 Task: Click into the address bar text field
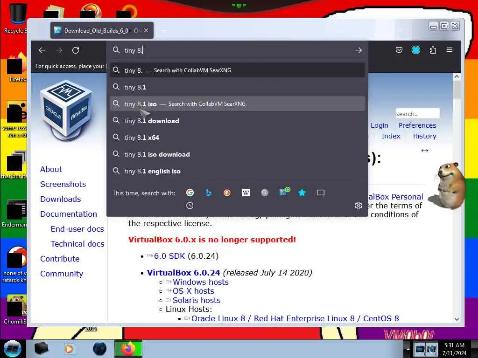click(x=238, y=50)
